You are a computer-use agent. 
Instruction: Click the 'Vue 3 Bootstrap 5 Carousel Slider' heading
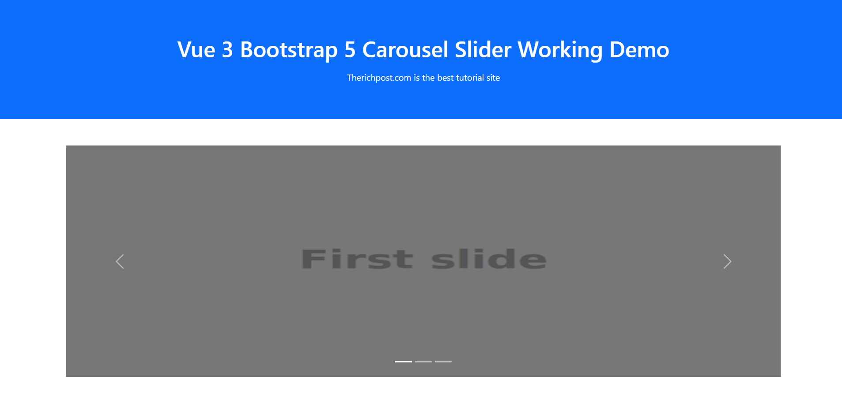(423, 49)
